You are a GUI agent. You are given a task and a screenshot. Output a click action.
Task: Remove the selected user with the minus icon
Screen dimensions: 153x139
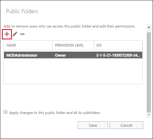coord(22,34)
